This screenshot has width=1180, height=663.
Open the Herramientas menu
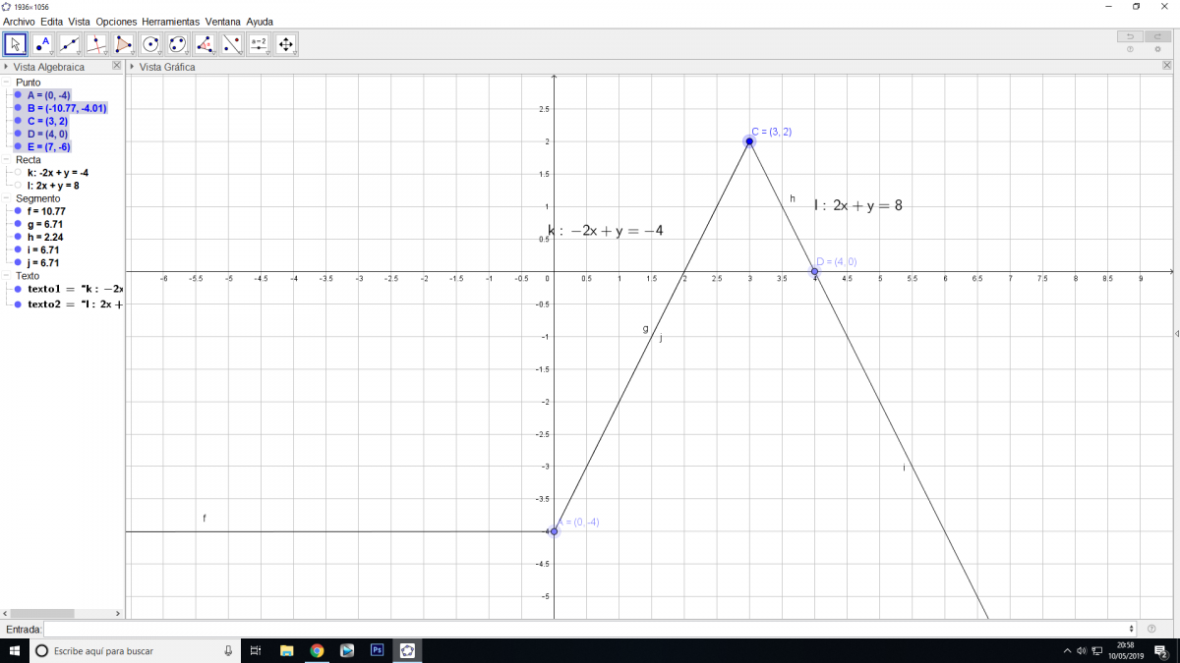tap(170, 21)
